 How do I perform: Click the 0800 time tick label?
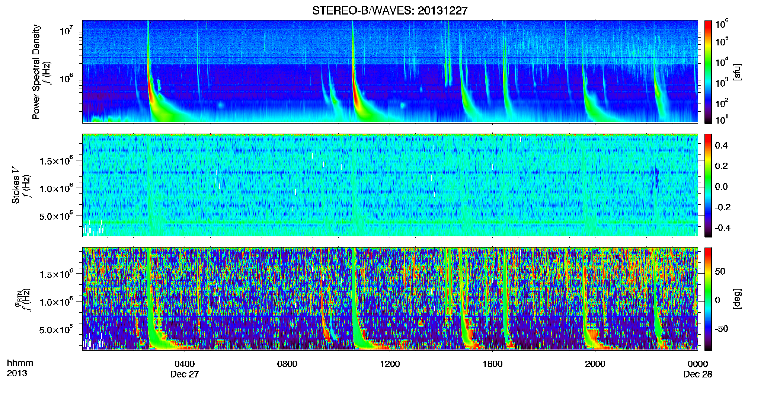[287, 364]
